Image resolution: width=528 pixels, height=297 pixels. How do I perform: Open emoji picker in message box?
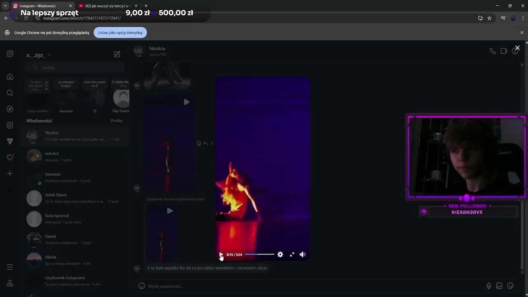[141, 286]
